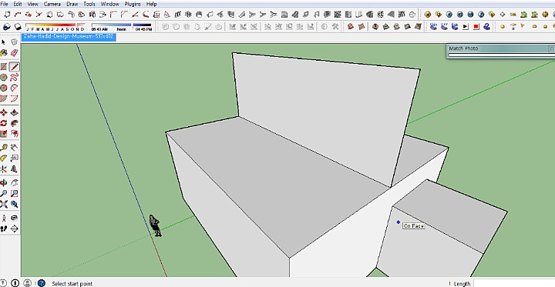This screenshot has height=287, width=555.
Task: Pick the Scale tool
Action: 4,134
